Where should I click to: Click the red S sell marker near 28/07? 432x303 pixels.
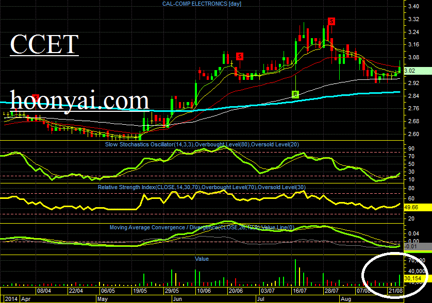(331, 21)
